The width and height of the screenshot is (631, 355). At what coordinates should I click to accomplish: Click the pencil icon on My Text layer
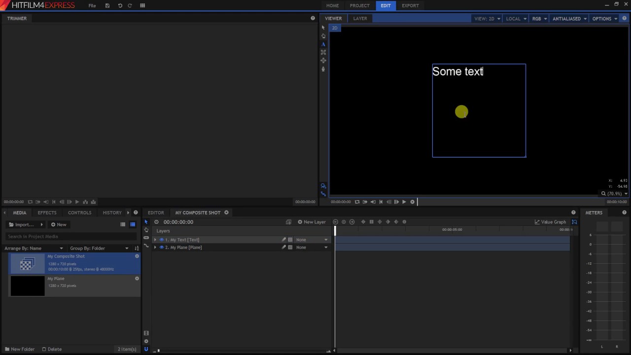pyautogui.click(x=283, y=240)
